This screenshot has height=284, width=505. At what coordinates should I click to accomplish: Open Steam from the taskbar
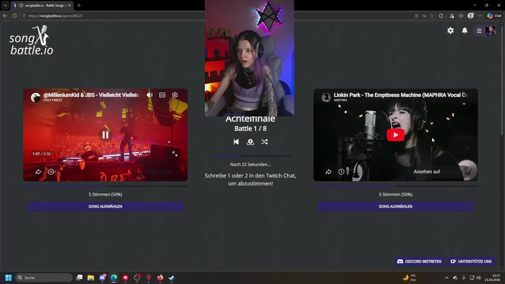click(171, 278)
